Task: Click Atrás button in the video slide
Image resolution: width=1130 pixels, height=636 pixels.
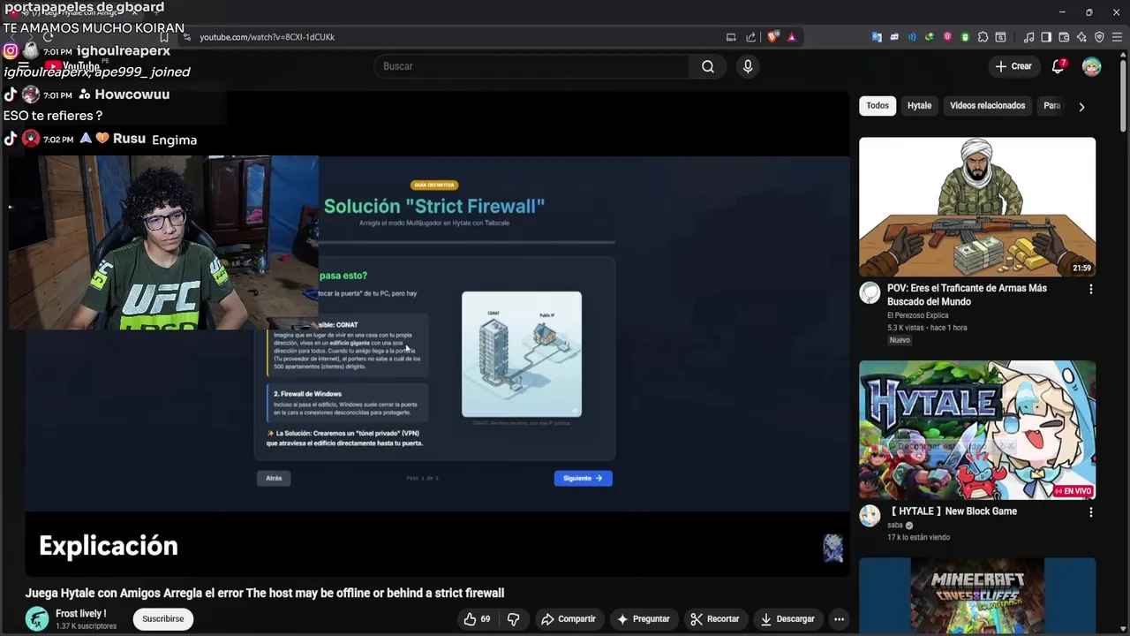Action: coord(274,478)
